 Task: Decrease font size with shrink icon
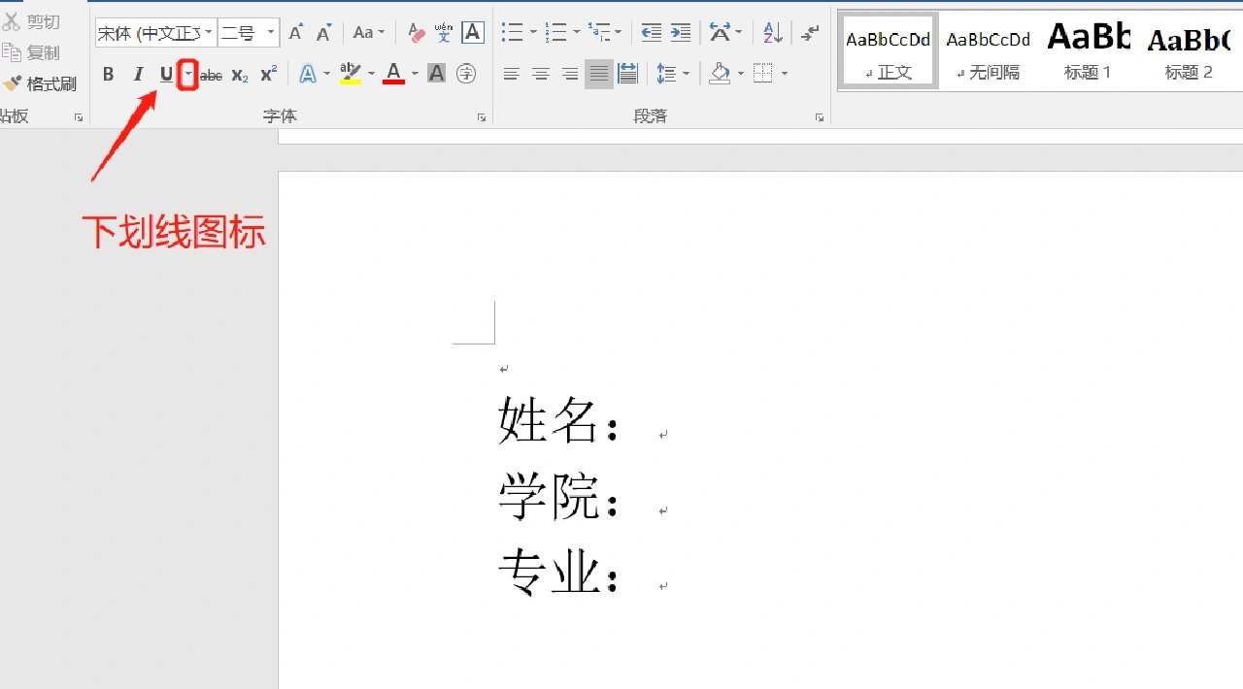[324, 33]
